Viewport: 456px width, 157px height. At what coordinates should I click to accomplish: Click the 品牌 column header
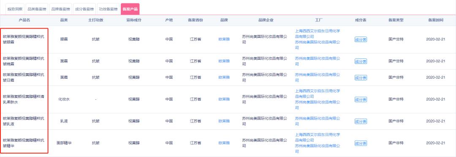[x=224, y=20]
